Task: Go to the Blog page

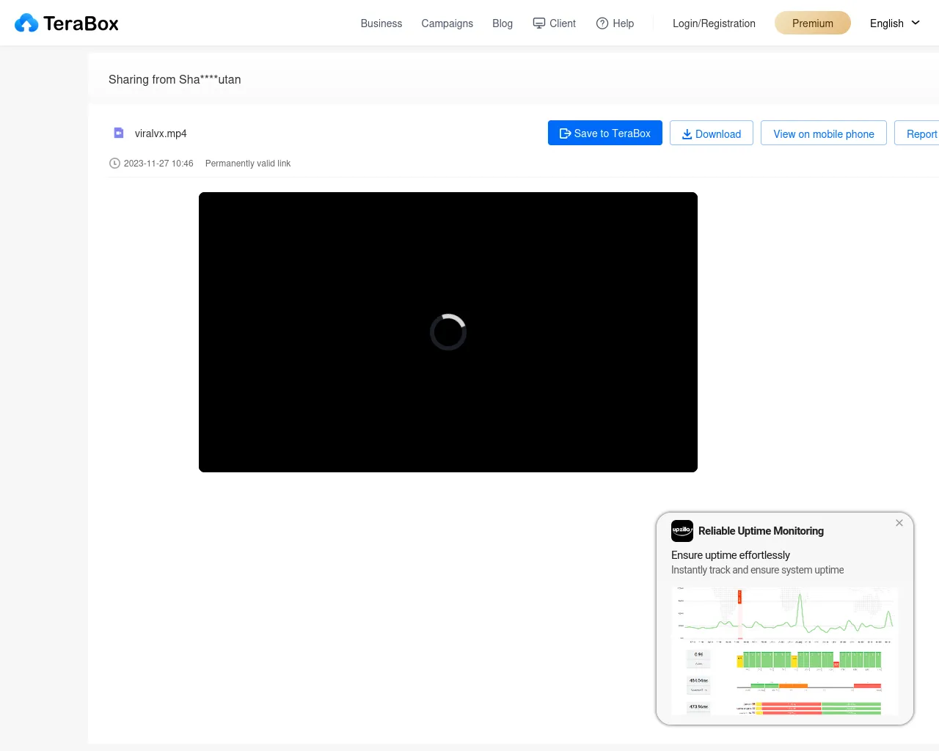Action: (503, 23)
